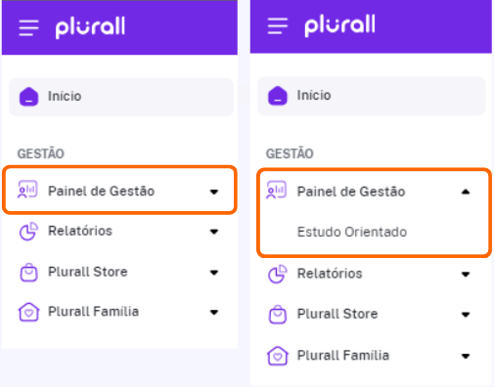494x387 pixels.
Task: Click the Plurall logo above the expanded sidebar
Action: pos(339,25)
